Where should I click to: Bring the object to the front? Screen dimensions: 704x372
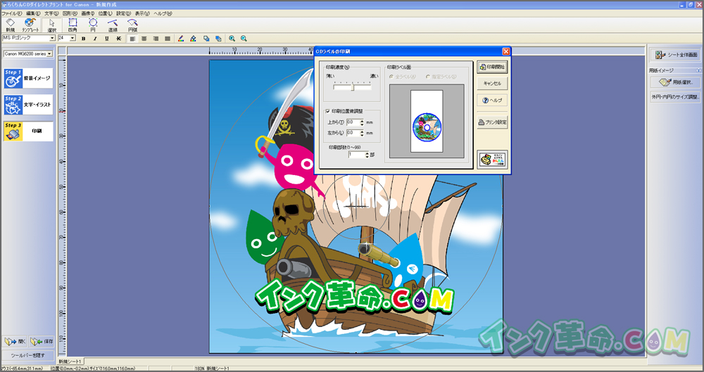point(206,39)
